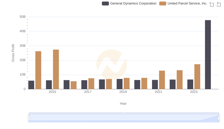The height and width of the screenshot is (129, 224).
Task: Click the 2017 x-axis label
Action: coord(88,92)
